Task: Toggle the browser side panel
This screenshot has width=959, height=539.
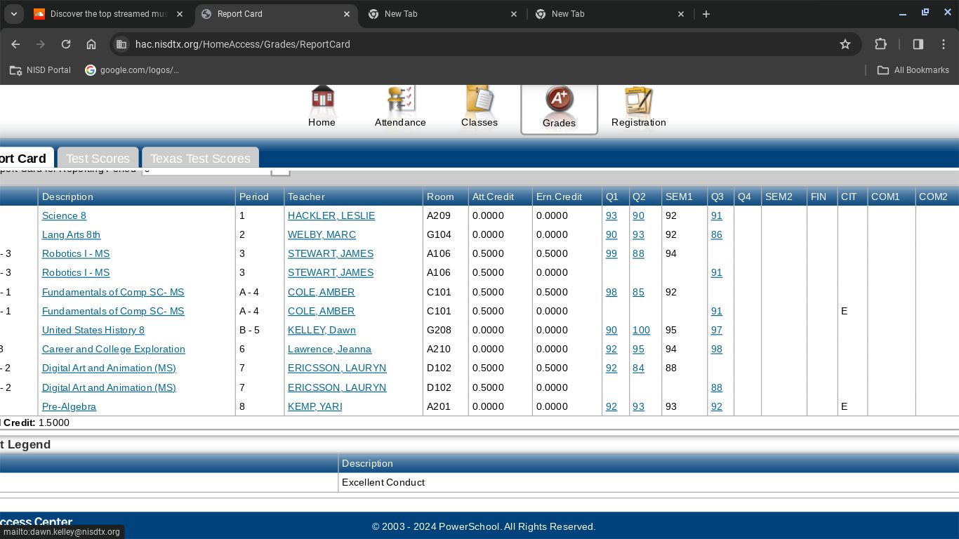Action: pos(918,44)
